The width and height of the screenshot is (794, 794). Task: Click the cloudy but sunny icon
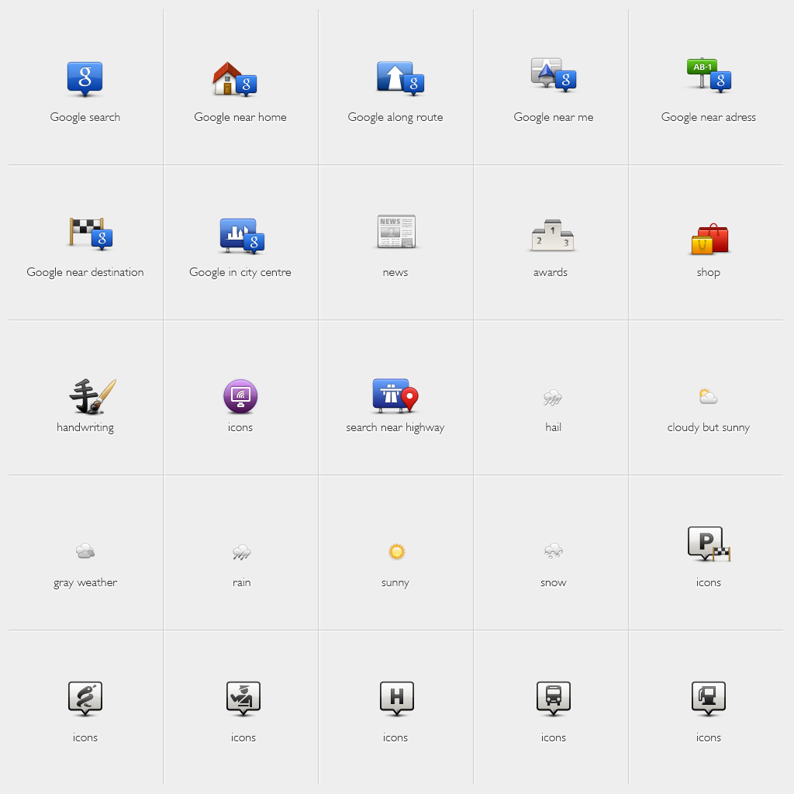click(x=708, y=397)
